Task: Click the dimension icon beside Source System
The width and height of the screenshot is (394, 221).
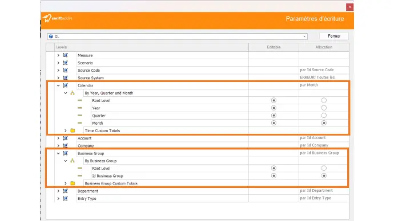Action: pyautogui.click(x=65, y=77)
